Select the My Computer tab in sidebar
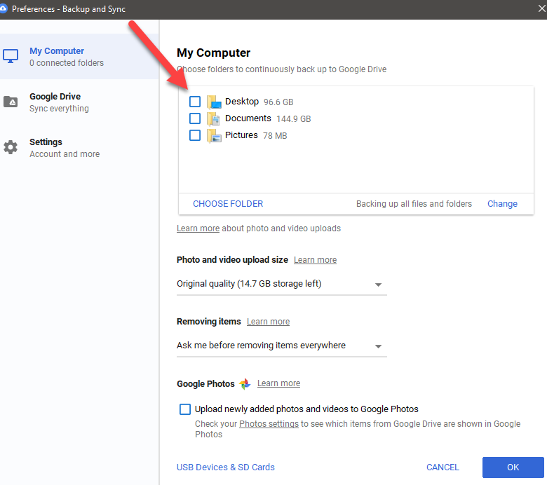 [79, 57]
